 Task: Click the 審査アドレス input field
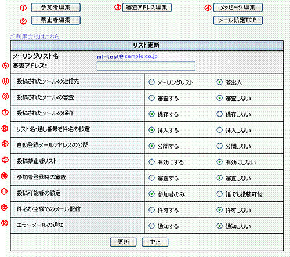[146, 66]
